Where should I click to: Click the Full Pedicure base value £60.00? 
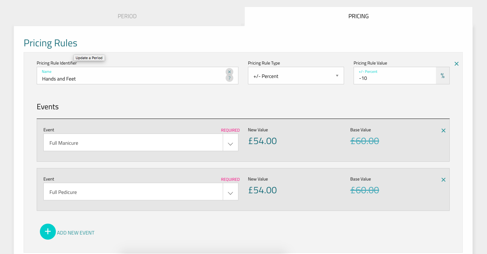[365, 190]
